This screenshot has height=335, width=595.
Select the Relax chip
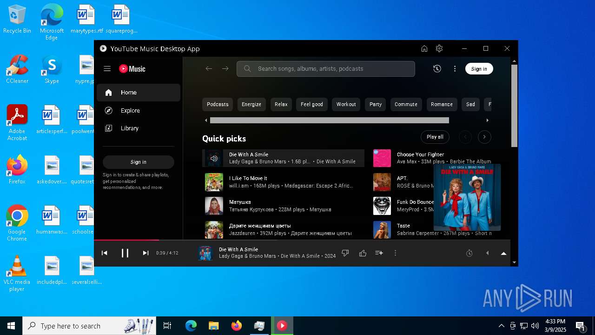281,105
